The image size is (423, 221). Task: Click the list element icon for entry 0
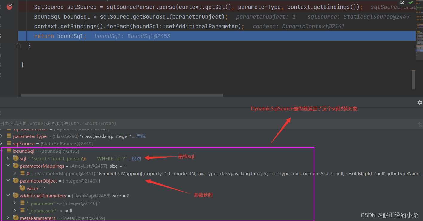(22, 173)
